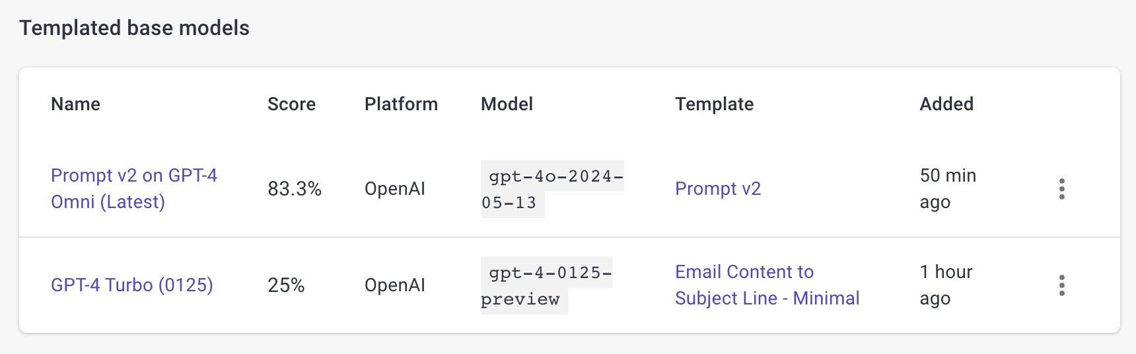The width and height of the screenshot is (1136, 354).
Task: Click the Templated base models heading
Action: pyautogui.click(x=135, y=28)
